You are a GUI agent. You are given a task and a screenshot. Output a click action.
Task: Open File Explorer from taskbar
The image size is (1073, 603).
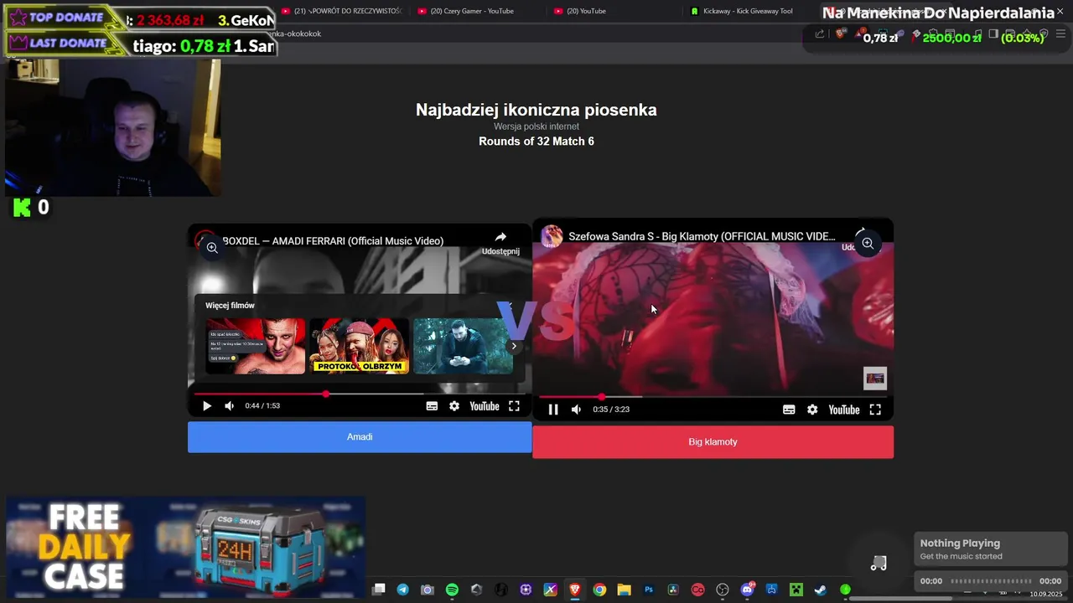coord(624,590)
